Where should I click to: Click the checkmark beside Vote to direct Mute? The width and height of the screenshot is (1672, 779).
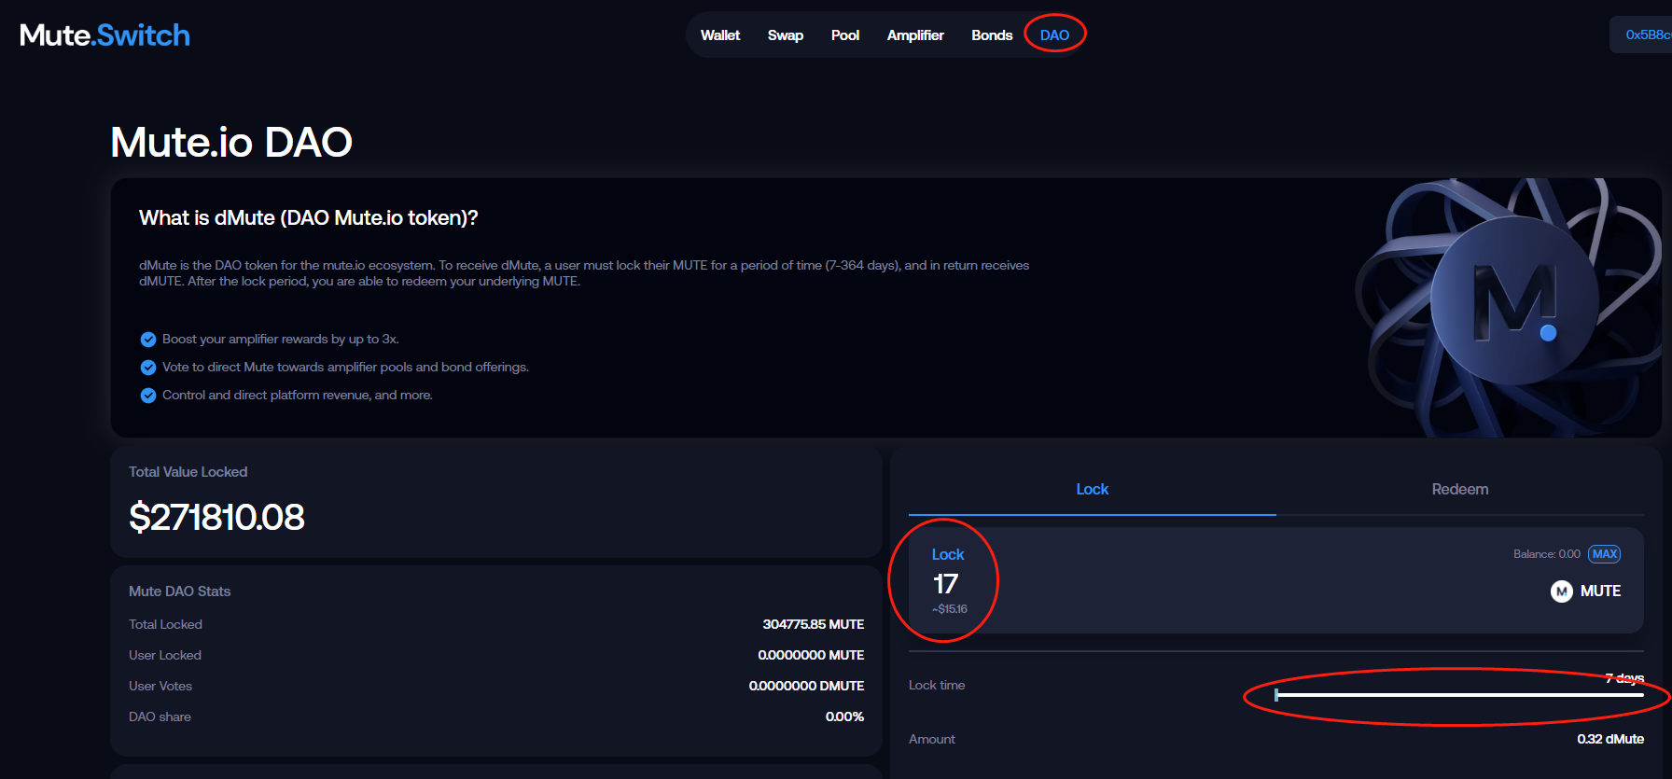click(147, 368)
